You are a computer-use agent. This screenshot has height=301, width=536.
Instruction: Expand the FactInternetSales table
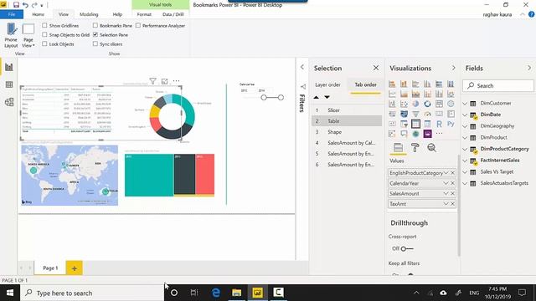click(x=465, y=161)
